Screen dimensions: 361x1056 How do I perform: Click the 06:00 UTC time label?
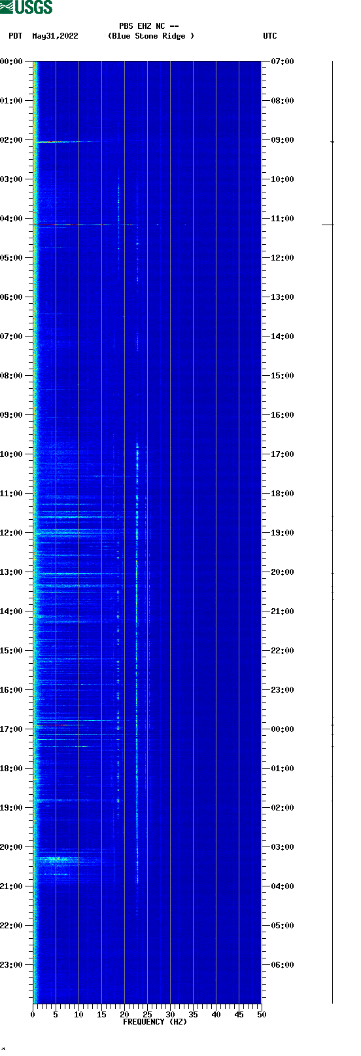283,965
